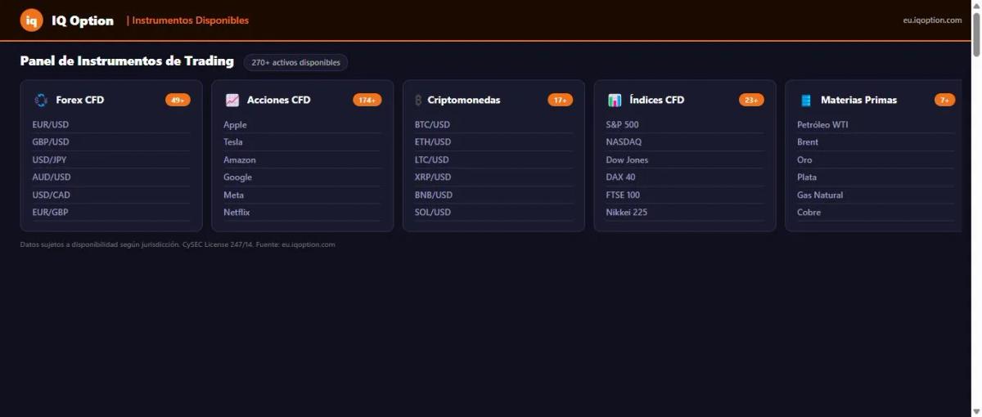Click the 174+ badge on Acciones CFD
This screenshot has width=982, height=417.
pyautogui.click(x=367, y=100)
